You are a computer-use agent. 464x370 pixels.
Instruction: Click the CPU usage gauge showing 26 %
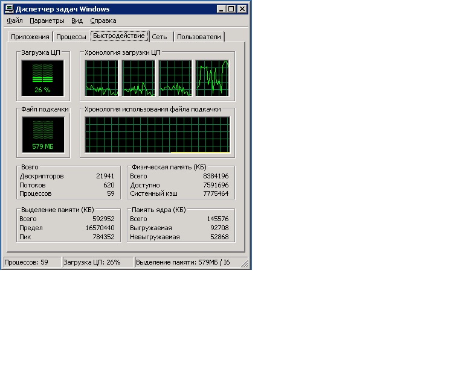(x=43, y=78)
